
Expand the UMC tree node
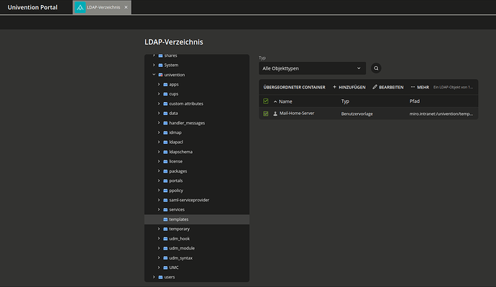[x=159, y=268]
